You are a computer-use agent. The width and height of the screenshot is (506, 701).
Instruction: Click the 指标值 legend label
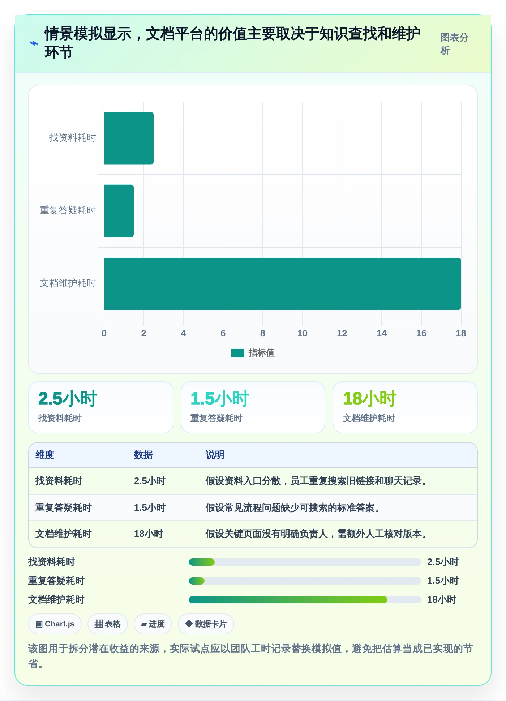pos(261,353)
